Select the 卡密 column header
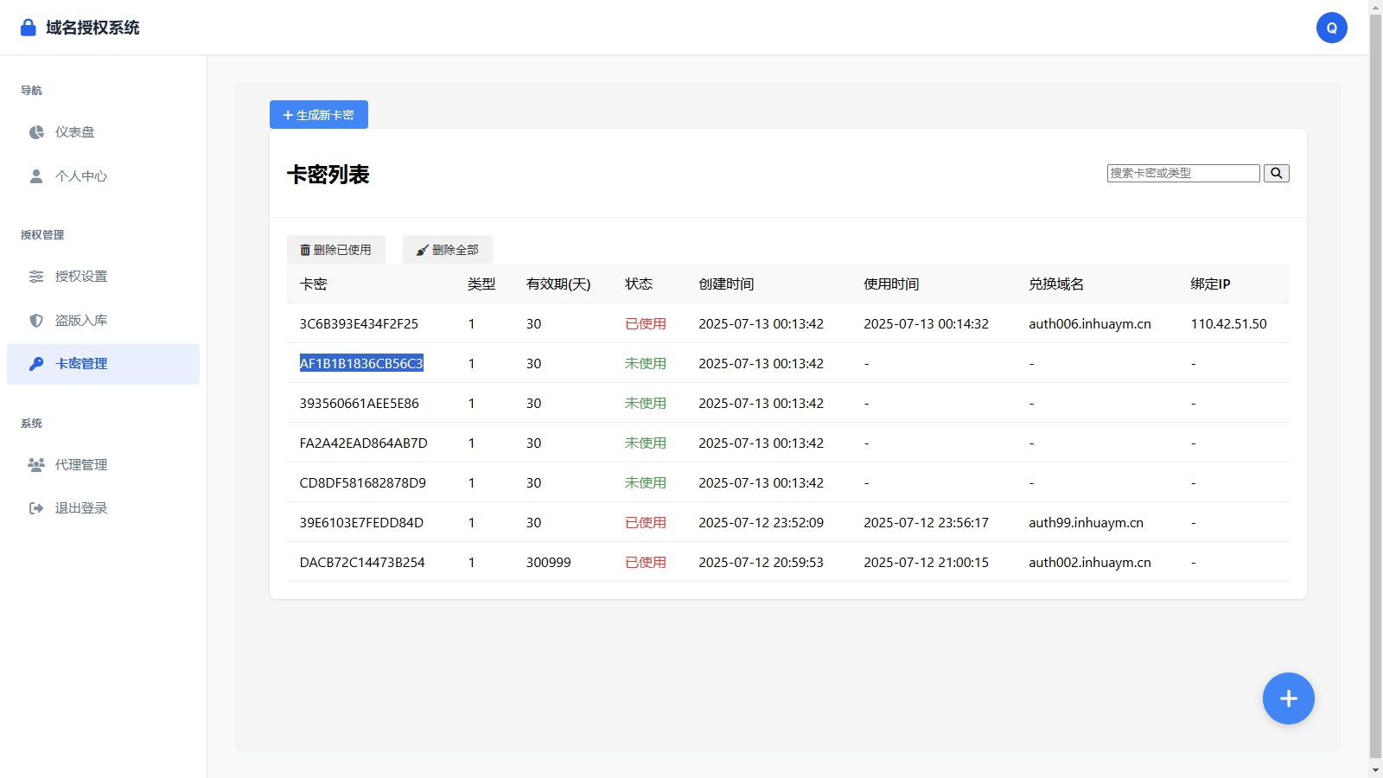The image size is (1383, 778). click(313, 284)
